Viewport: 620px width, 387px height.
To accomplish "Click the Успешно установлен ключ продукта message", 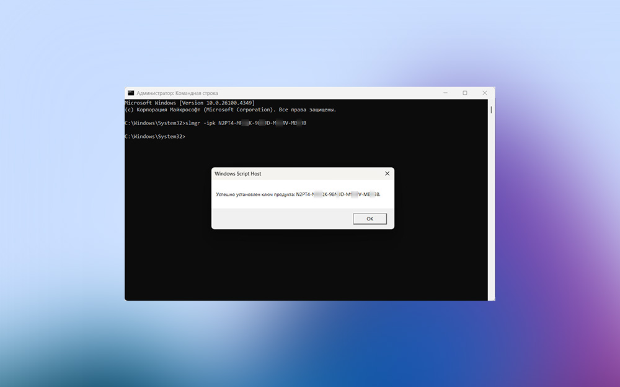I will tap(255, 194).
